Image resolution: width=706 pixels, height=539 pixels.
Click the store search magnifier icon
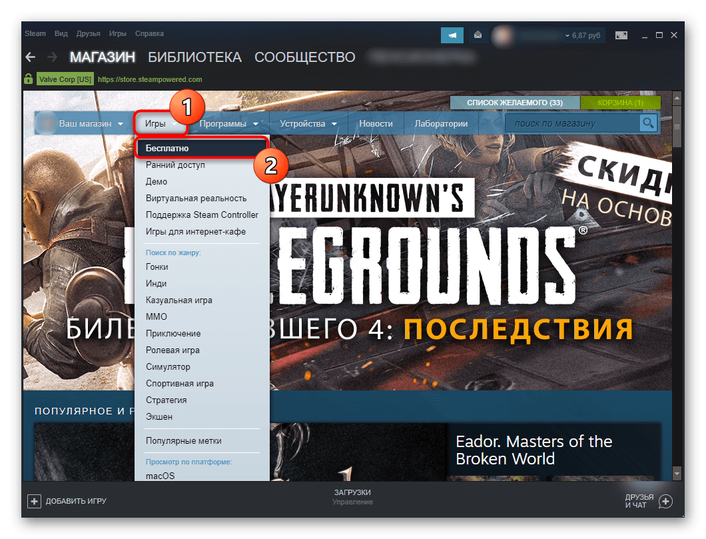click(x=647, y=123)
